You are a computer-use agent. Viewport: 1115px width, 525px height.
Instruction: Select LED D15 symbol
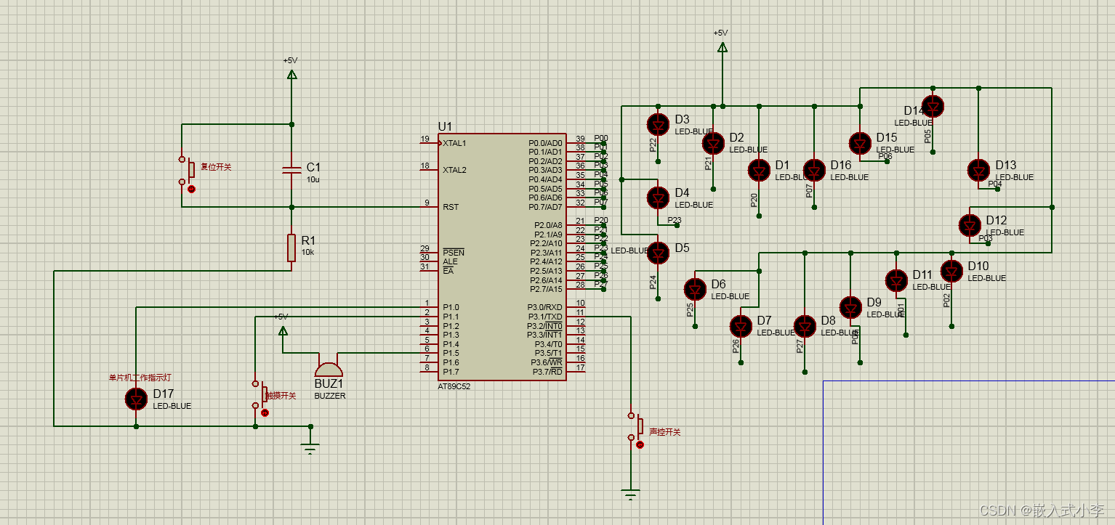860,143
